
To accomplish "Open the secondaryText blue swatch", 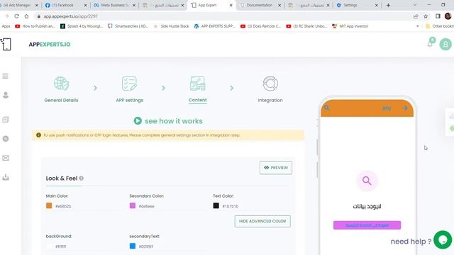I will 133,246.
